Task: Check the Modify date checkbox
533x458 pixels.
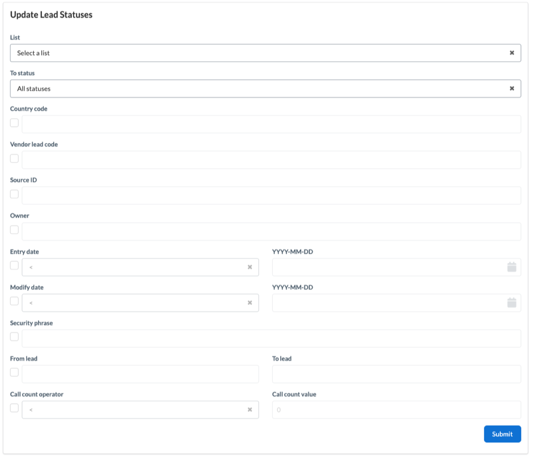Action: point(14,301)
